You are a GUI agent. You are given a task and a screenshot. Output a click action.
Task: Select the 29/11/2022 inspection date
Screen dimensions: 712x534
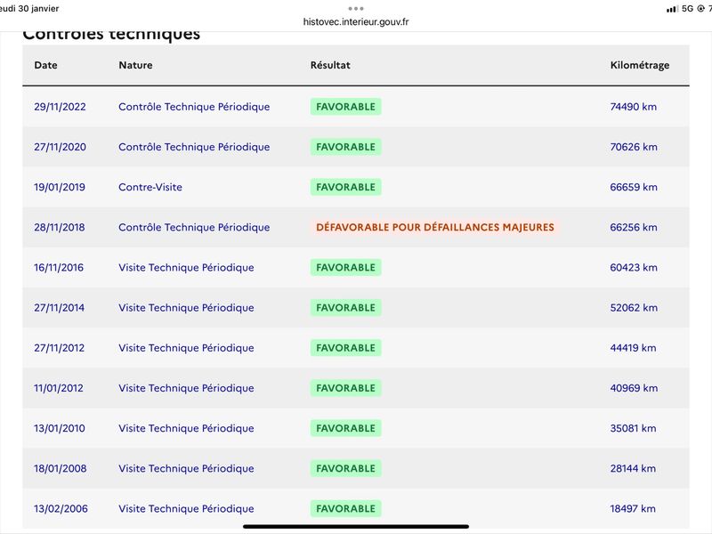pos(60,107)
